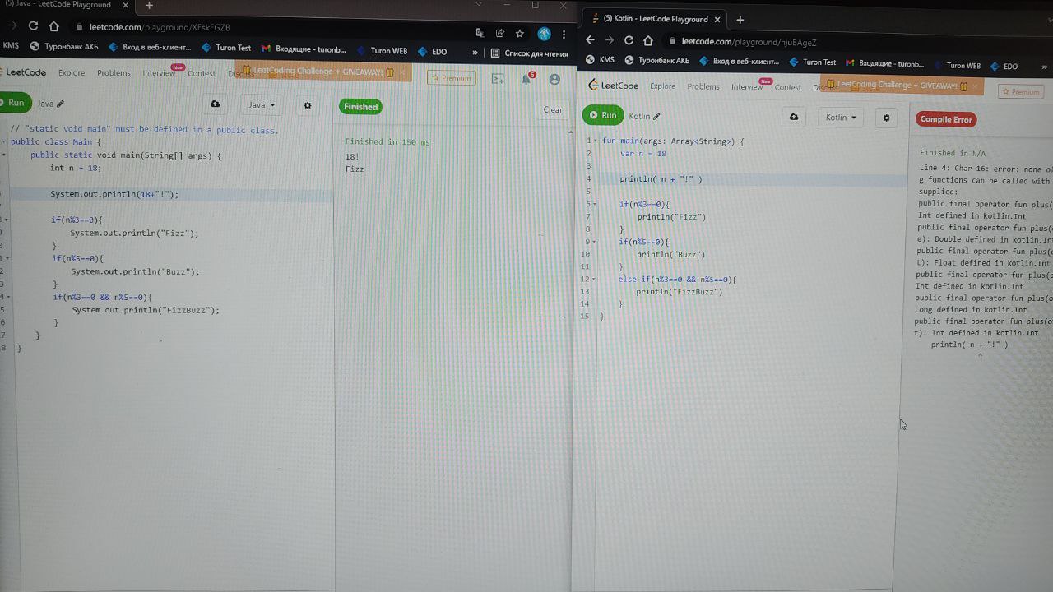Image resolution: width=1053 pixels, height=592 pixels.
Task: Select the Kotlin - LeetCode Playground tab
Action: click(x=654, y=19)
